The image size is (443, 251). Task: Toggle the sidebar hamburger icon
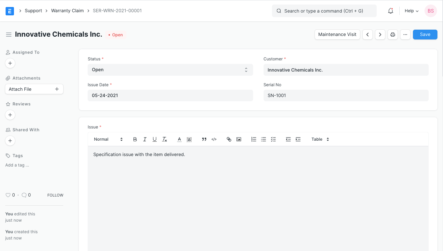click(9, 35)
